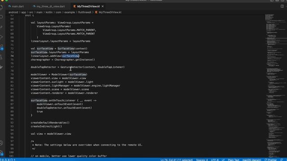
Task: Switch to my_three_di_view.dart tab
Action: point(49,6)
